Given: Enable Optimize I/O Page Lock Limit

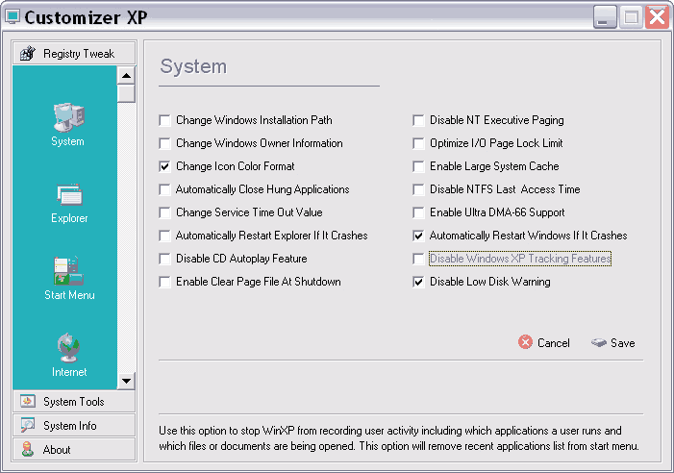Looking at the screenshot, I should pos(418,143).
